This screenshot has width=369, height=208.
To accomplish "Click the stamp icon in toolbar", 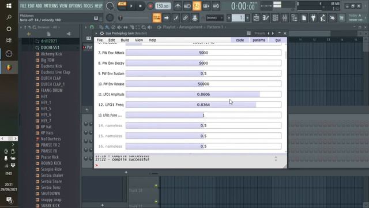I will pyautogui.click(x=195, y=18).
